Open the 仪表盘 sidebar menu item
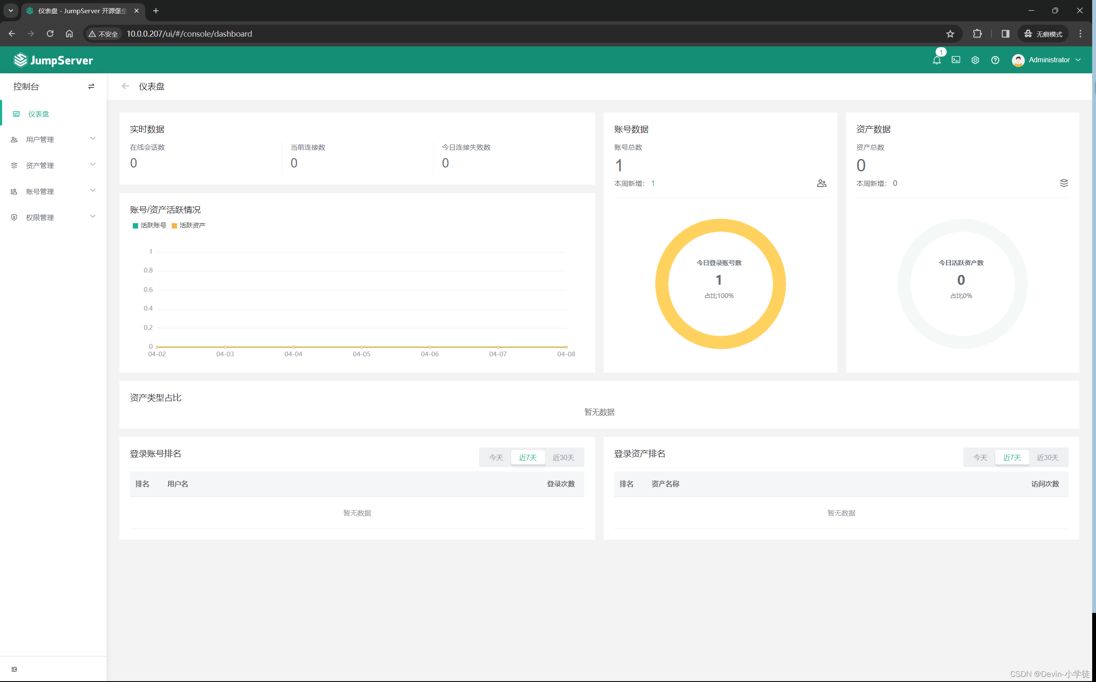This screenshot has height=682, width=1096. click(54, 114)
